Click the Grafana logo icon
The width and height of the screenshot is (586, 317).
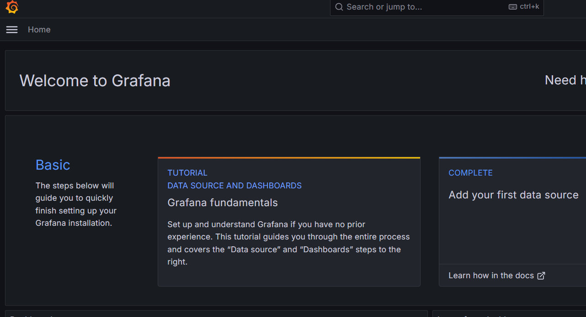pos(12,7)
